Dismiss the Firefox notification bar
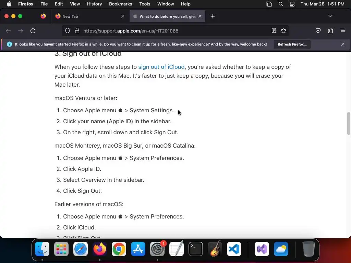The height and width of the screenshot is (263, 351). coord(343,44)
